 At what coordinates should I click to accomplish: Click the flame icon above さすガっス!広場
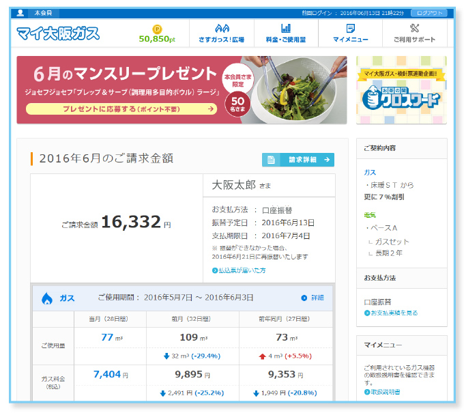pos(222,29)
